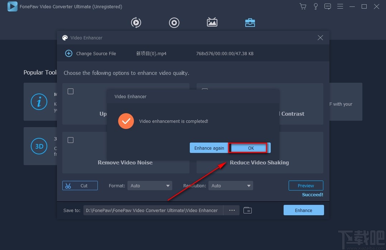Click the 3D Maker icon
This screenshot has width=386, height=250.
(x=39, y=146)
